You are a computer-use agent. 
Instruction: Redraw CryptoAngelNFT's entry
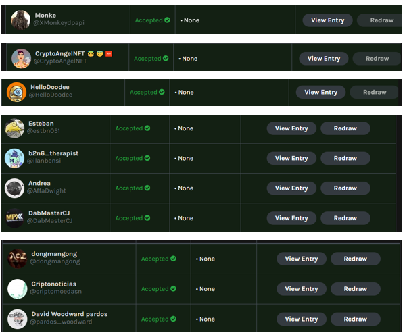[377, 58]
